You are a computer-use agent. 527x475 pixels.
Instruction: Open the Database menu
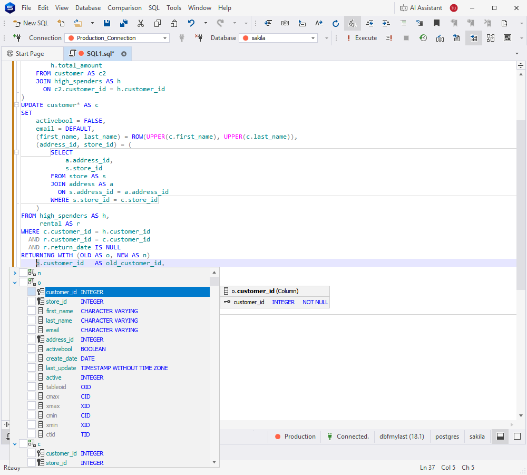87,8
